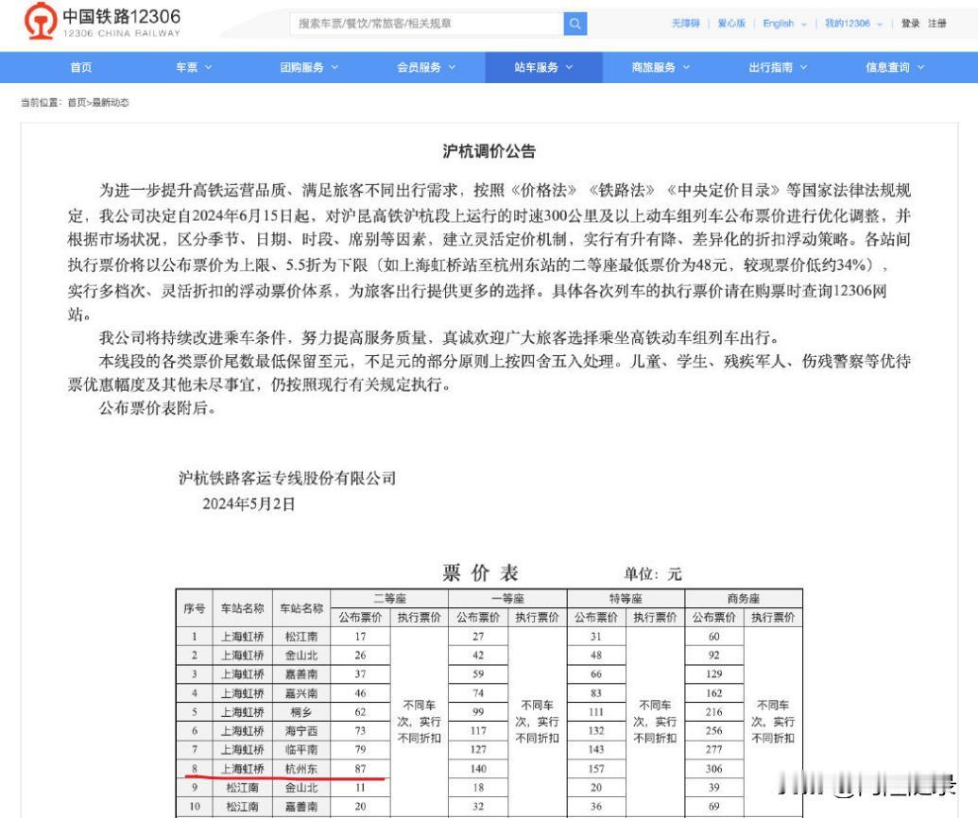Click the 特等座 column header

(x=626, y=599)
